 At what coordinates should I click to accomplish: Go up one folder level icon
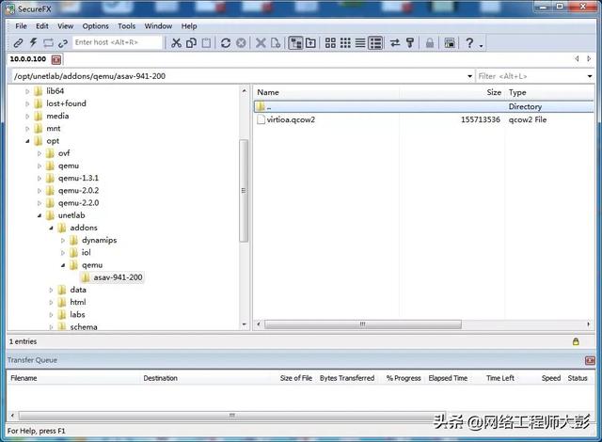point(310,42)
